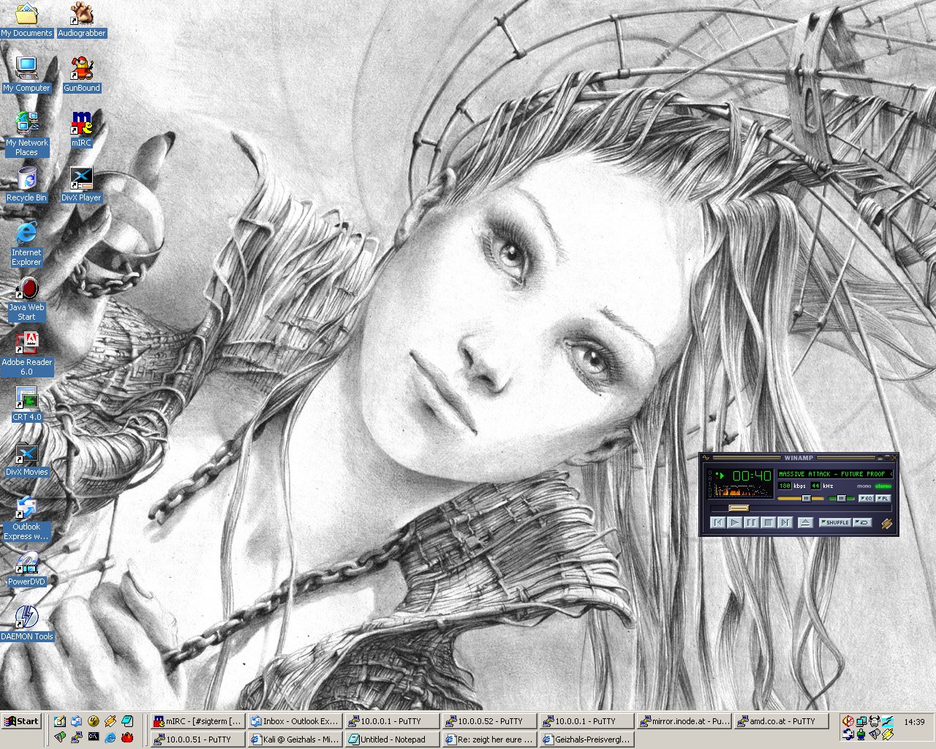The width and height of the screenshot is (936, 749).
Task: Switch to amd.co.at - PuTTY taskbar button
Action: [x=782, y=721]
